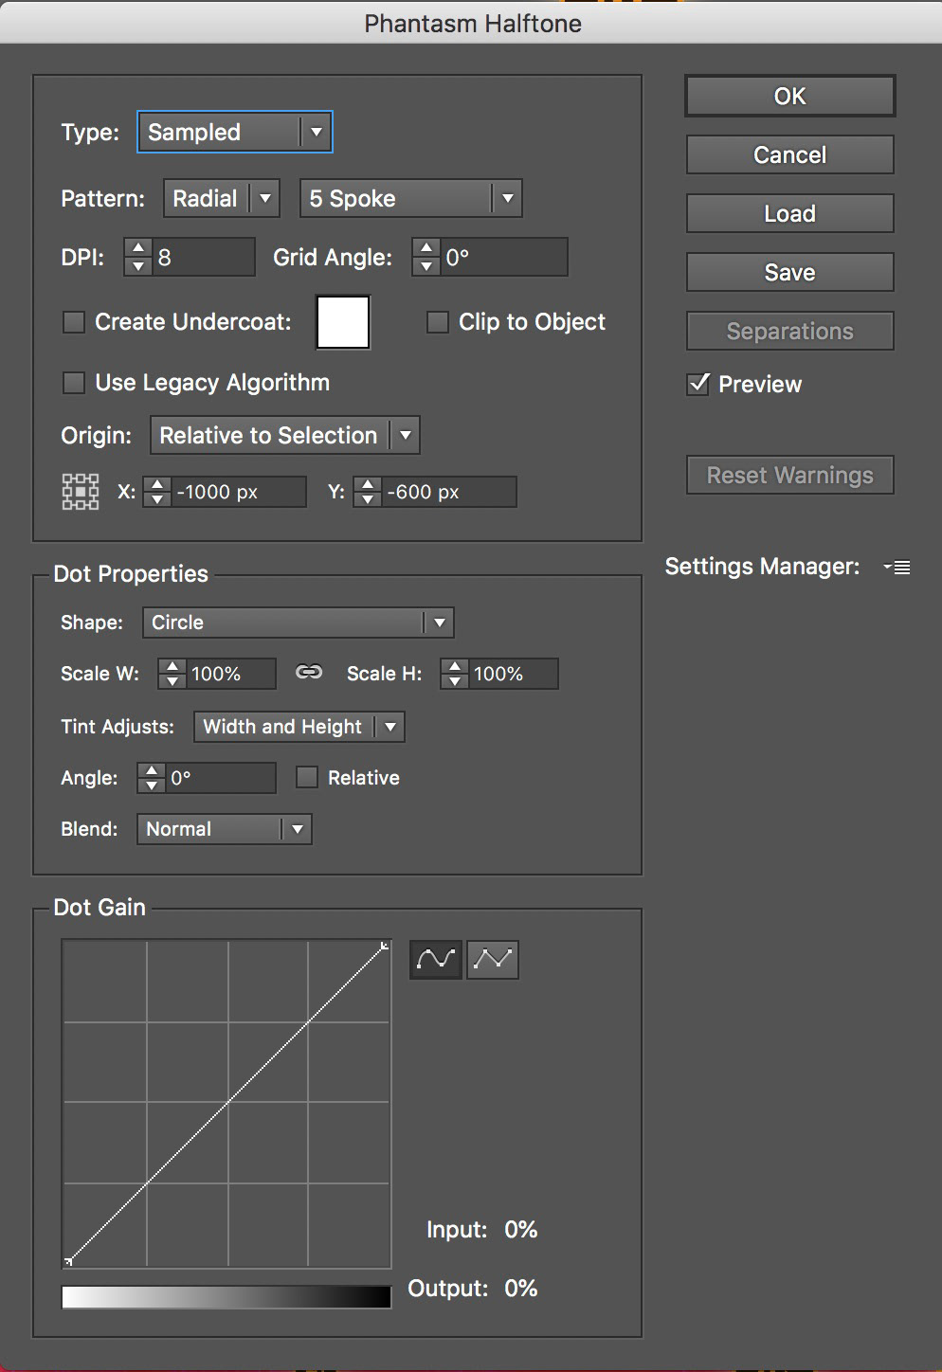Click the Output 0% value text
This screenshot has width=942, height=1372.
[x=521, y=1289]
